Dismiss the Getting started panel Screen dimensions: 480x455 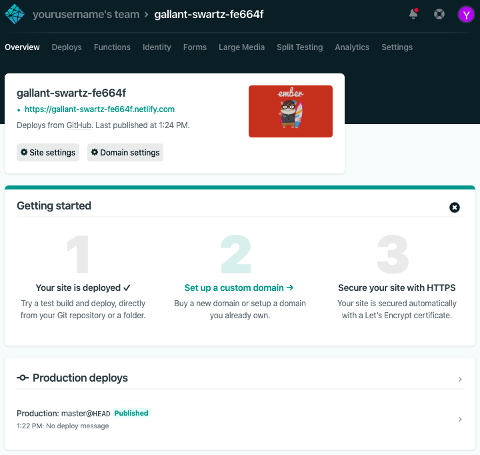455,207
